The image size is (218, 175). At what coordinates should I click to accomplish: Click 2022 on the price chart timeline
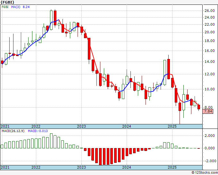coord(36,126)
